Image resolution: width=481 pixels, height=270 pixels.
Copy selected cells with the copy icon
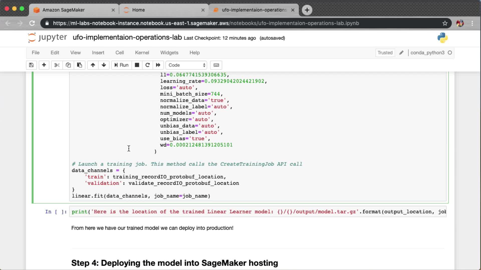tap(68, 65)
